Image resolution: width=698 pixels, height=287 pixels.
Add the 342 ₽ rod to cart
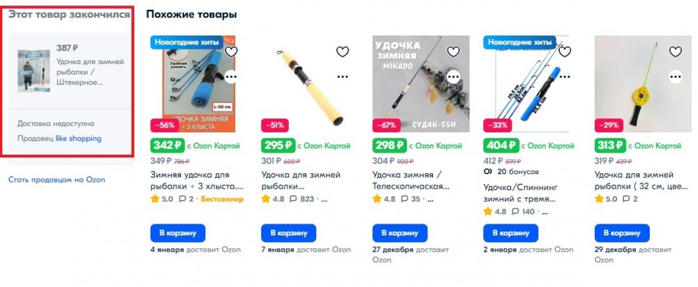click(177, 233)
